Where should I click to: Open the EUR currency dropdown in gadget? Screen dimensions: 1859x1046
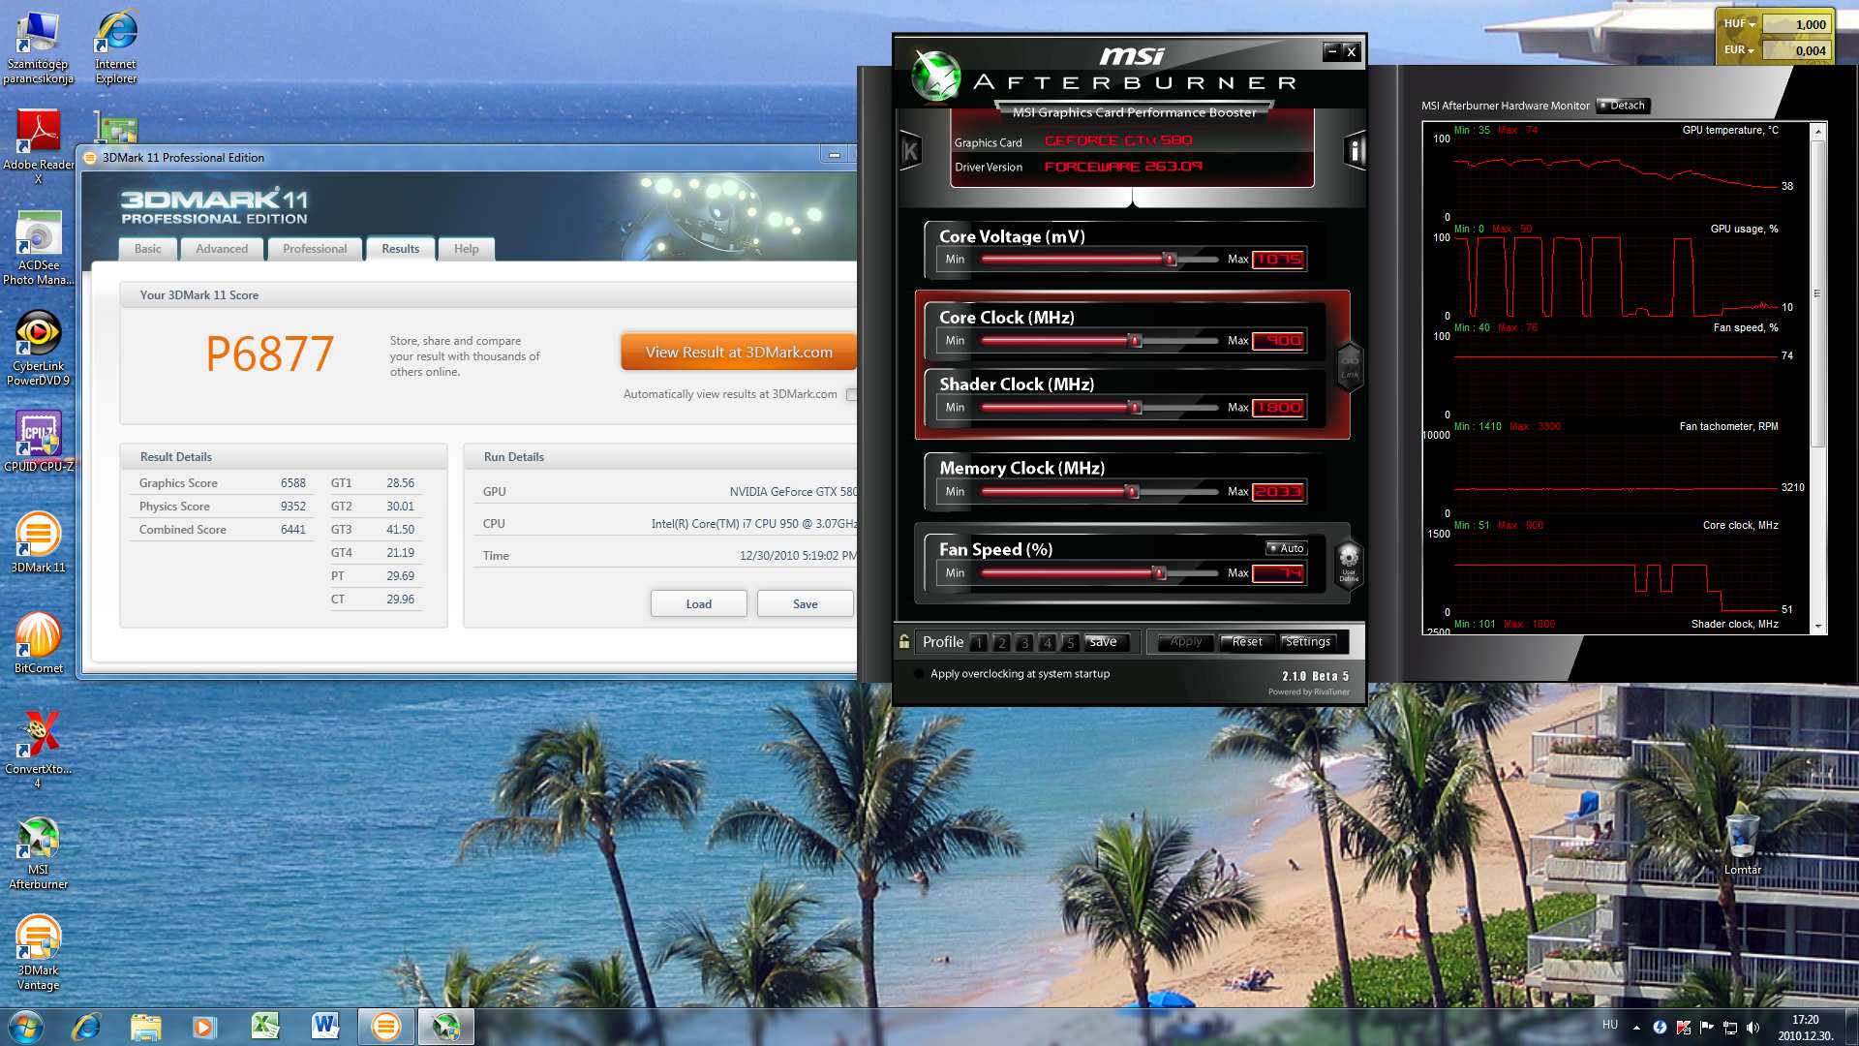(1740, 50)
